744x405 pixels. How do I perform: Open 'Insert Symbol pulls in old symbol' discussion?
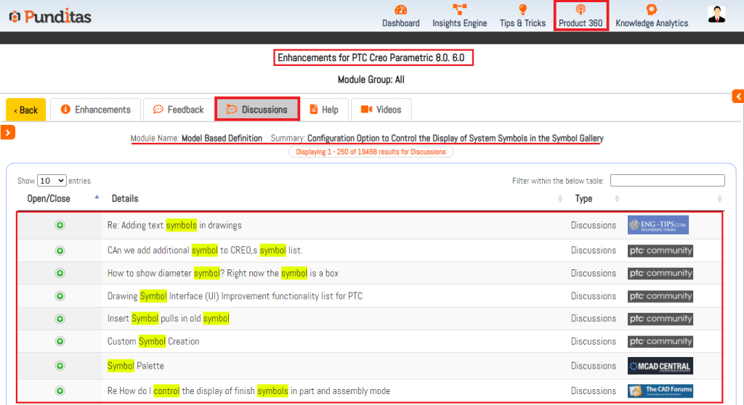coord(169,319)
